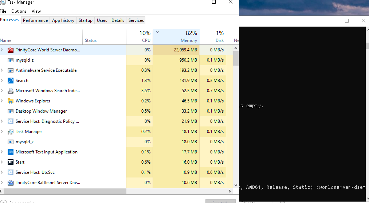Click the 1.3% CPU value for Search
This screenshot has width=369, height=203.
[146, 81]
